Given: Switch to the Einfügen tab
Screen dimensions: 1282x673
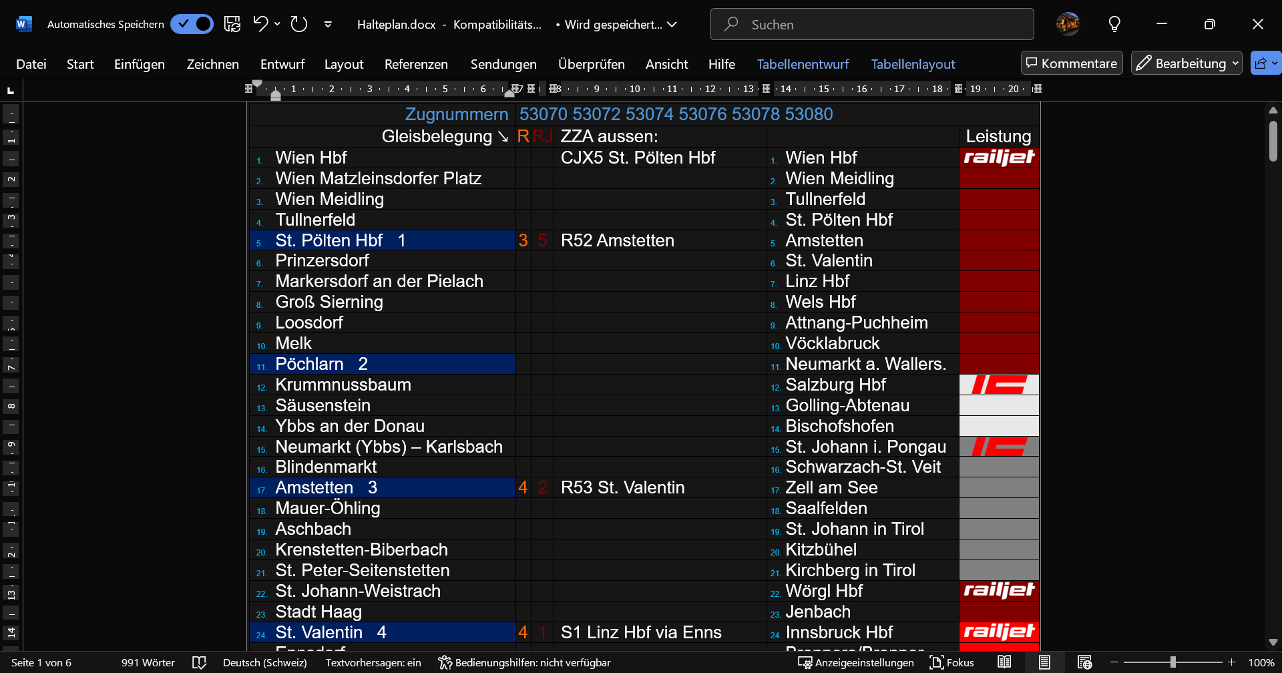Looking at the screenshot, I should pos(140,64).
